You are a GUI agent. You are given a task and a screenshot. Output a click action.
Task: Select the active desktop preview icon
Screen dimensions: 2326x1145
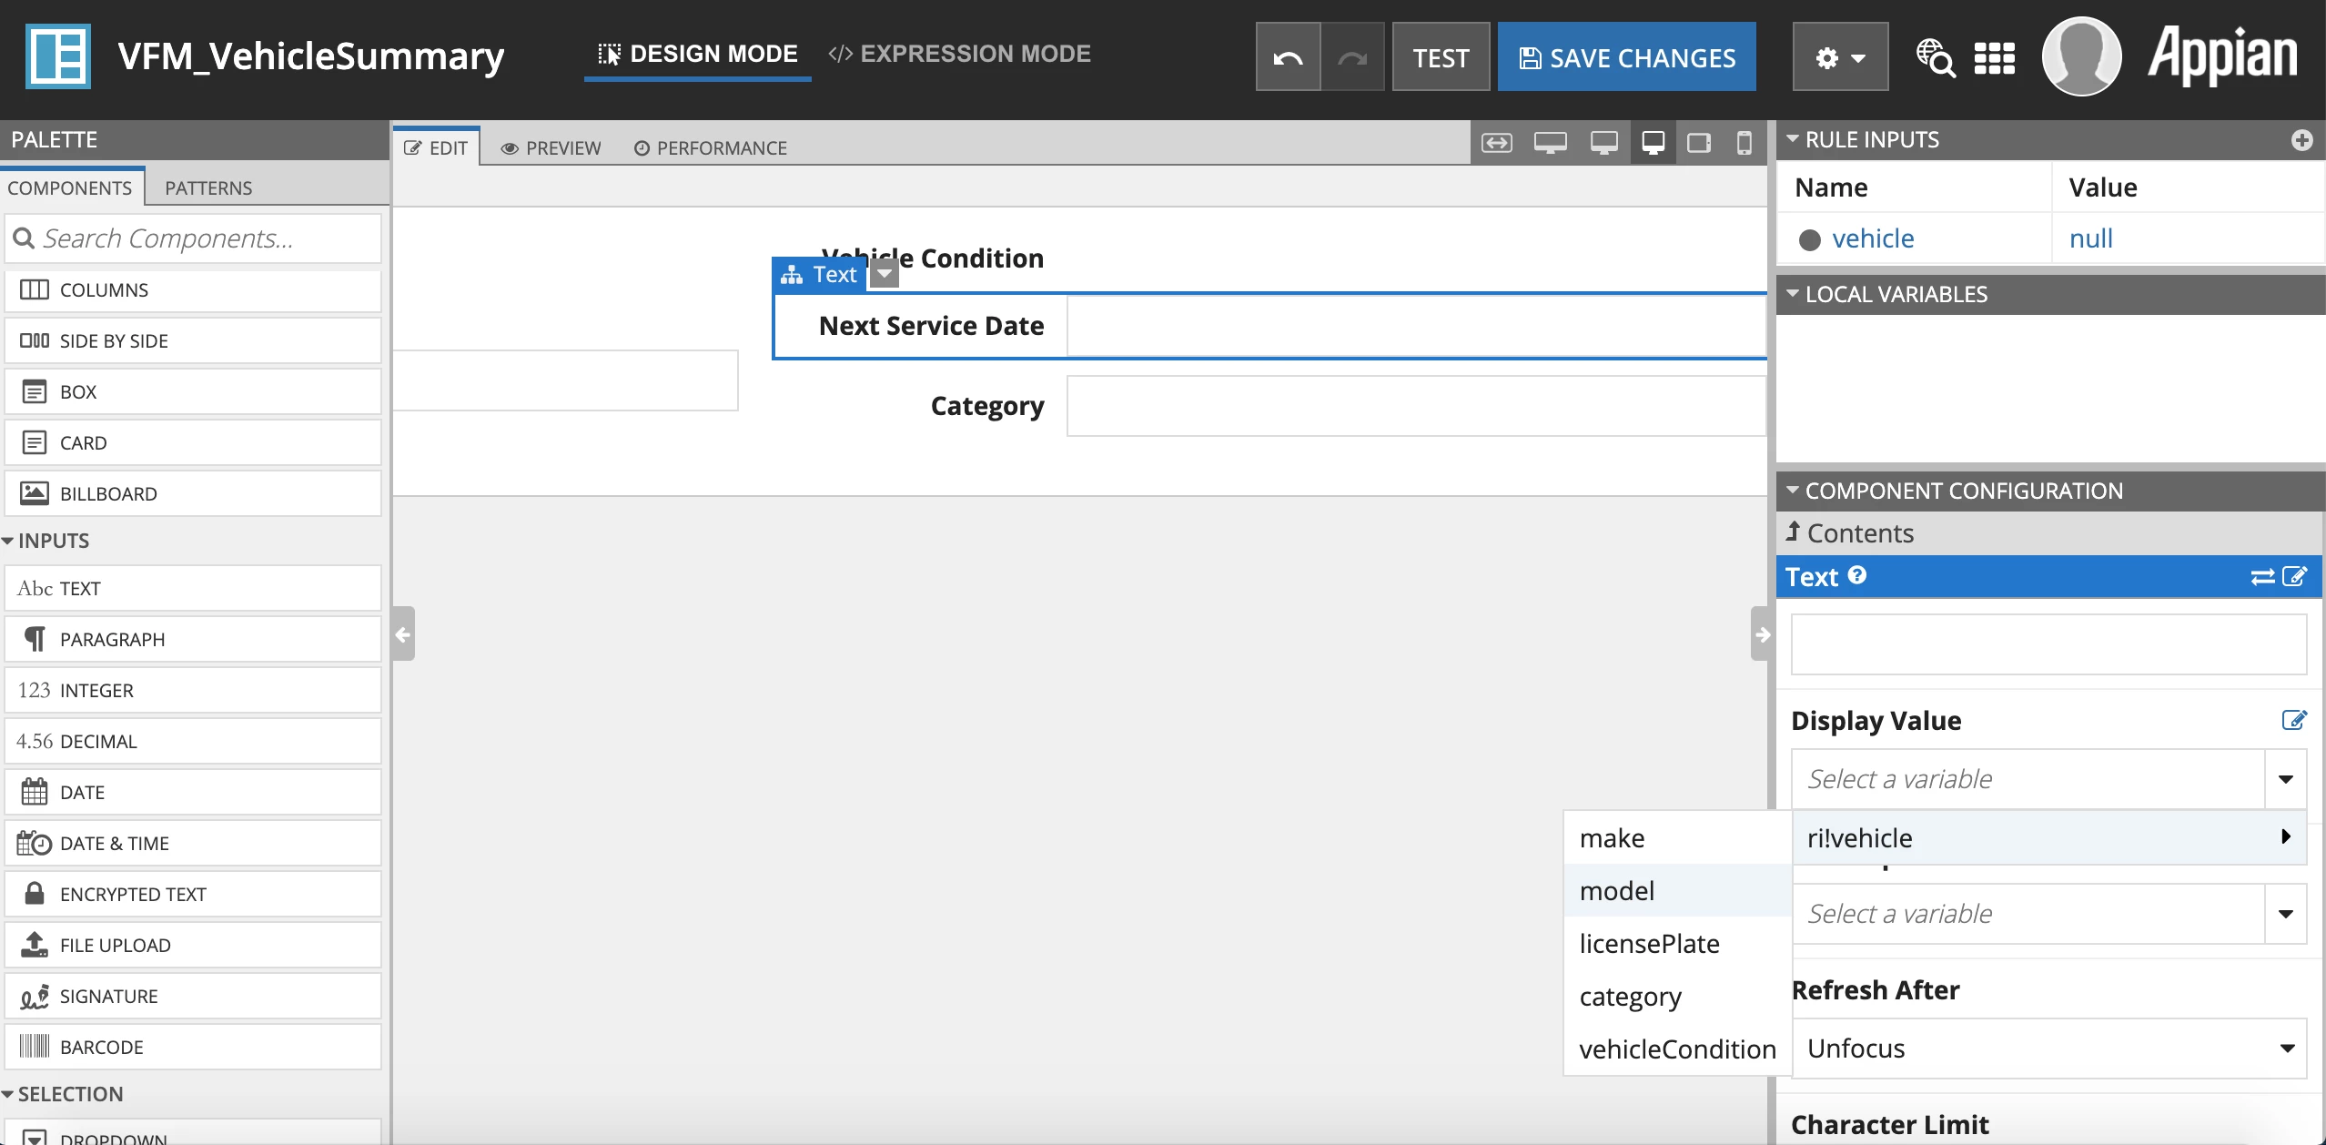[x=1653, y=144]
